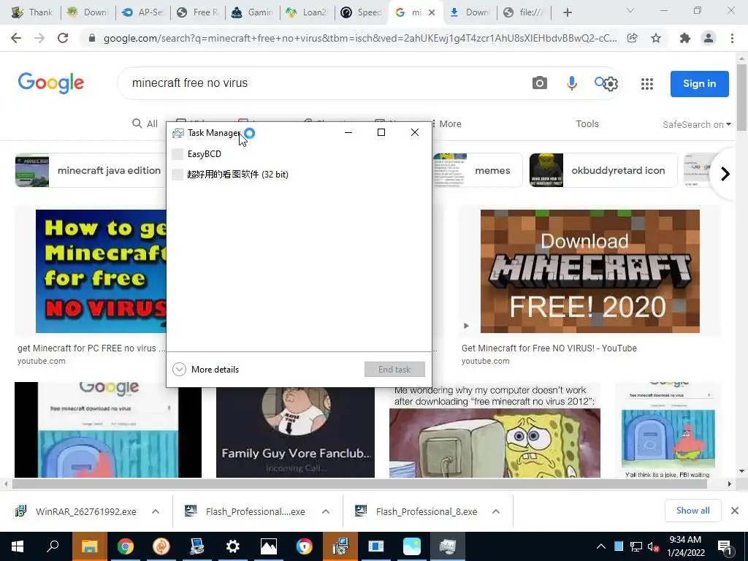Switch to the Loan2 browser tab
This screenshot has height=561, width=748.
[x=307, y=12]
